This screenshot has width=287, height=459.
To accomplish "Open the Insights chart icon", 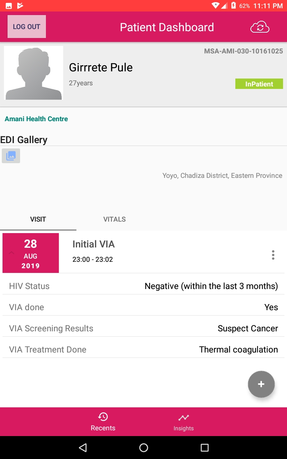I will pos(183,418).
